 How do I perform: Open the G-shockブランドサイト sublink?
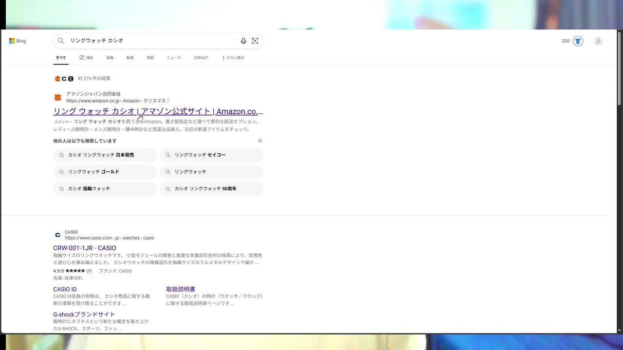pyautogui.click(x=84, y=315)
